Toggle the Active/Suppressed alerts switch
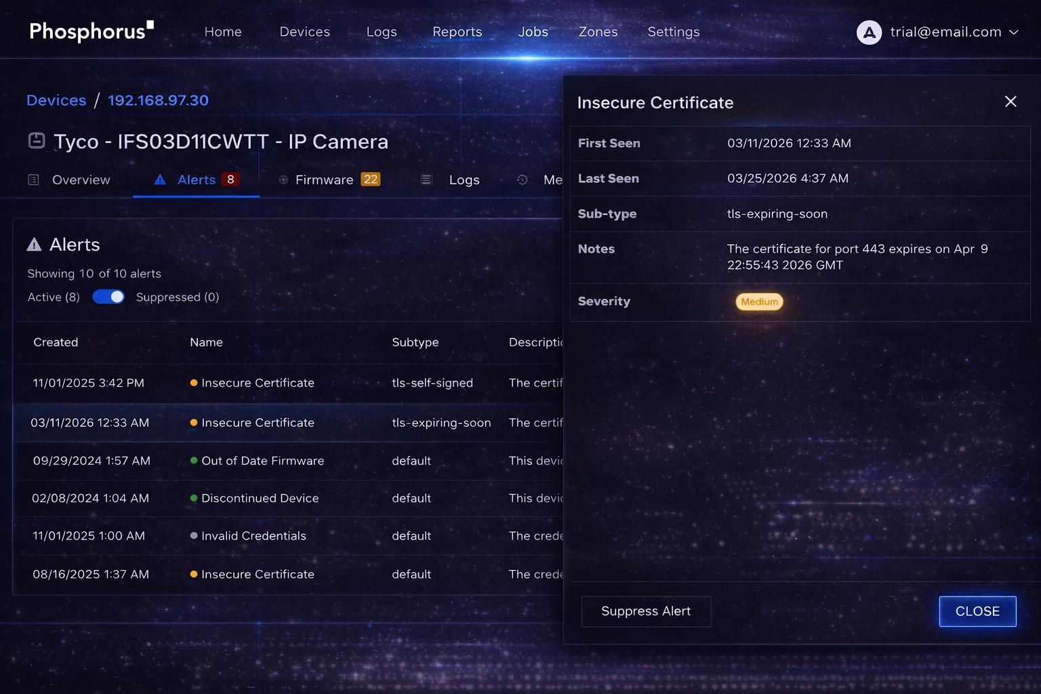 (108, 297)
